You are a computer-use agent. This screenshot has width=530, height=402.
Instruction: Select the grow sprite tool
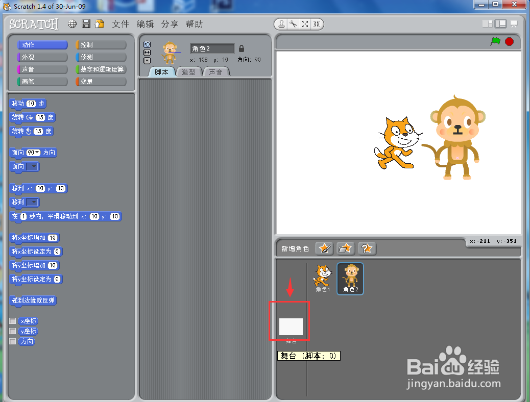click(305, 24)
